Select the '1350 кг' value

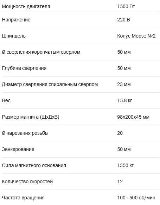(125, 166)
